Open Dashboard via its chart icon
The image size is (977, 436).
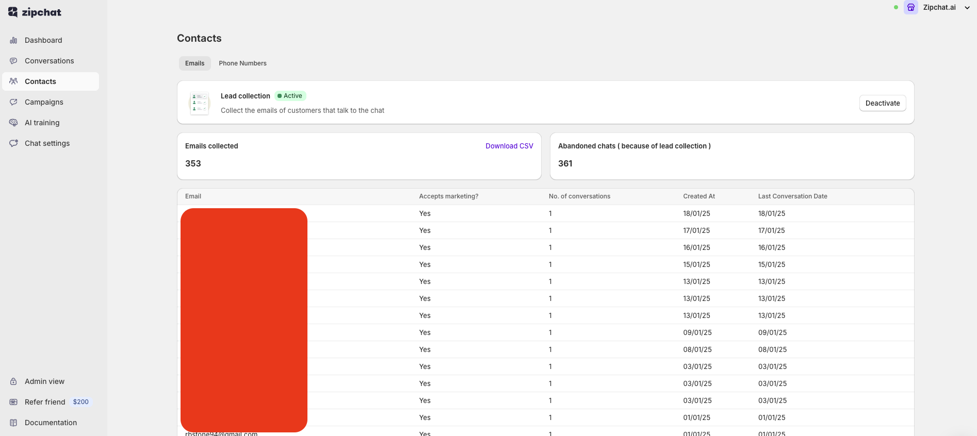click(x=13, y=40)
